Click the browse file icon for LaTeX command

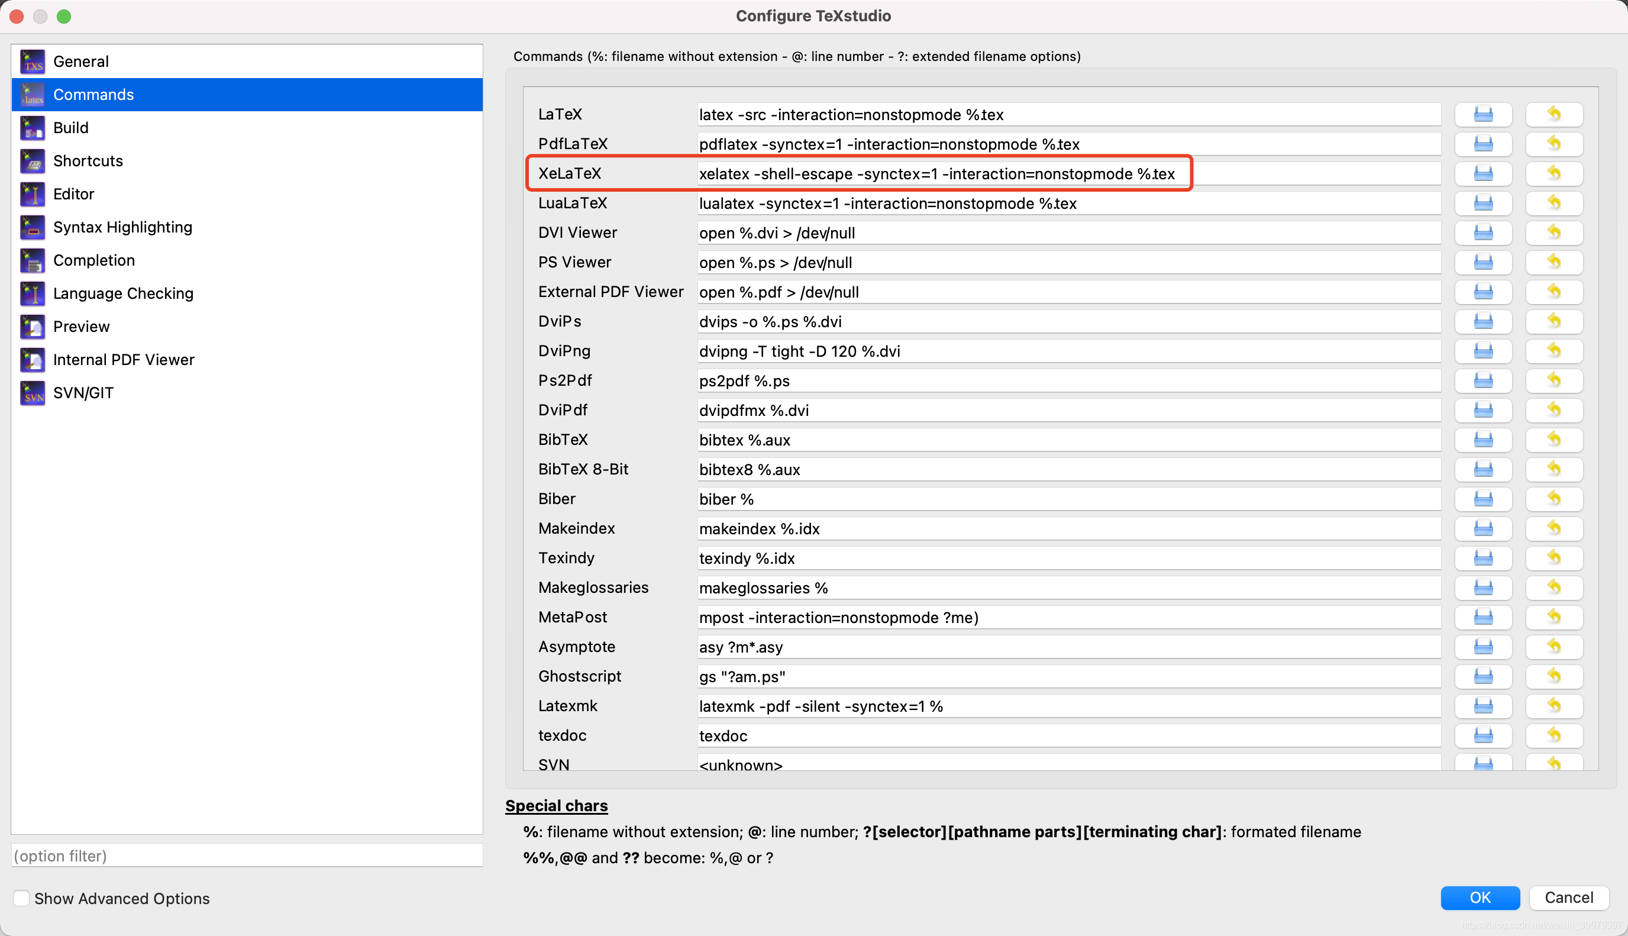[1482, 114]
